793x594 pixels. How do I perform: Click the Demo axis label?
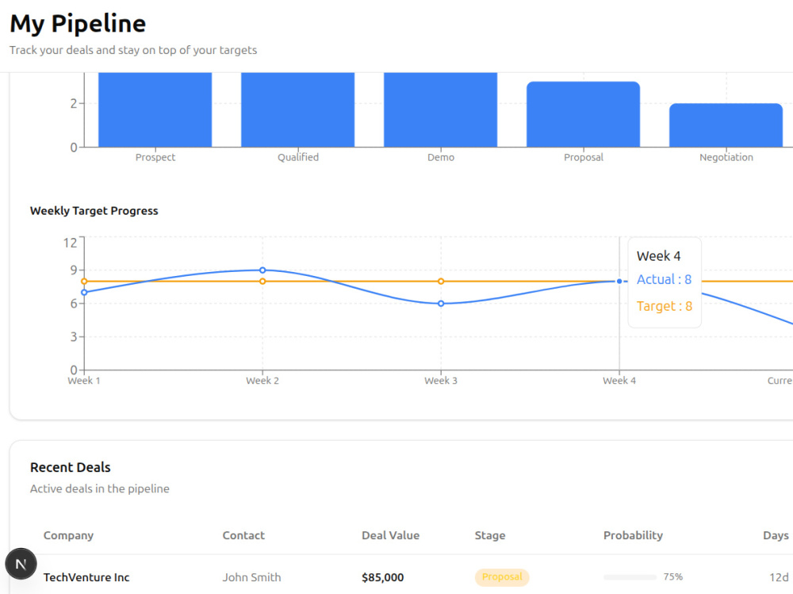click(441, 157)
